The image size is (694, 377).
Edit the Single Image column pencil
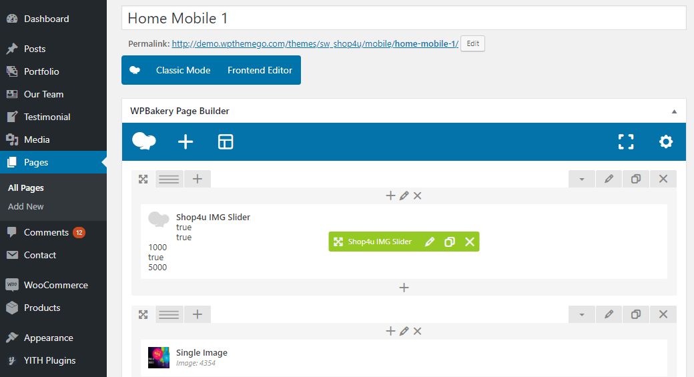pos(404,331)
